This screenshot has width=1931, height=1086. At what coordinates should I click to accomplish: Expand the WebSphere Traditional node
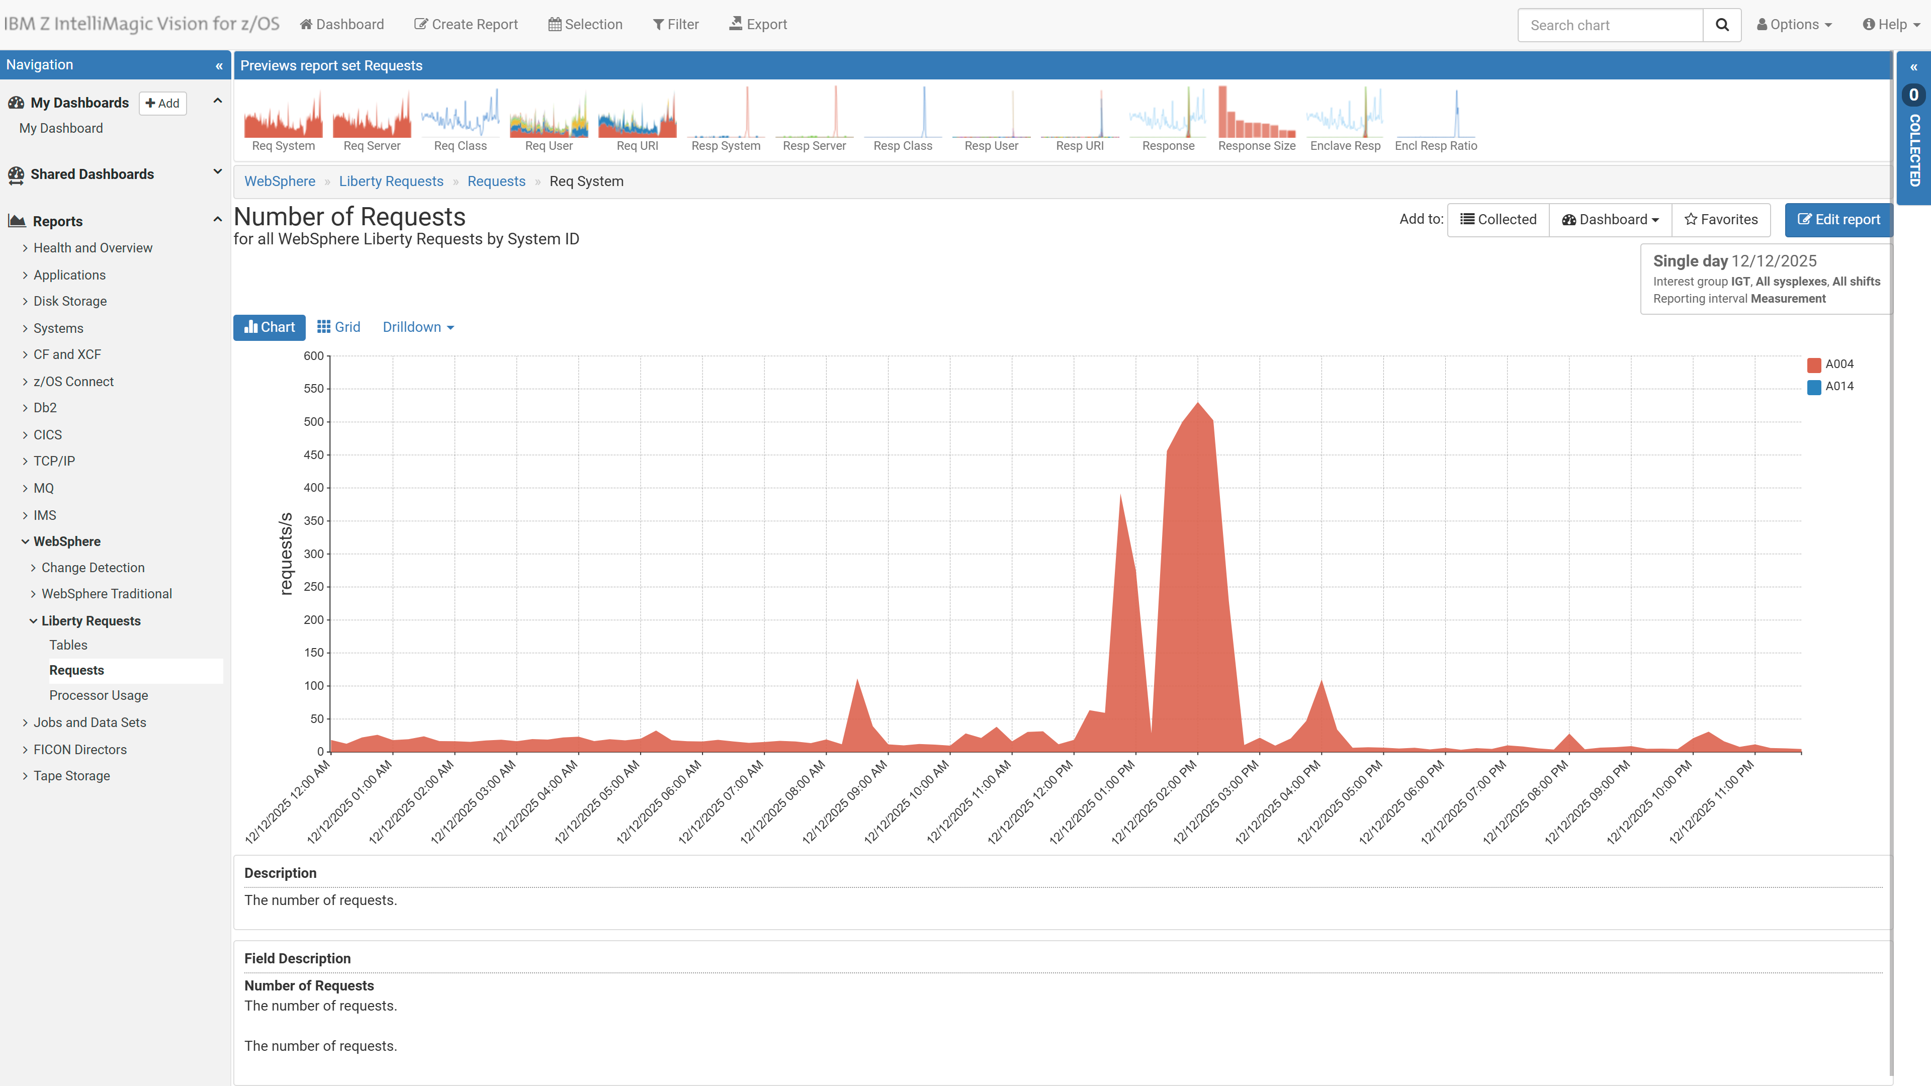pyautogui.click(x=33, y=594)
